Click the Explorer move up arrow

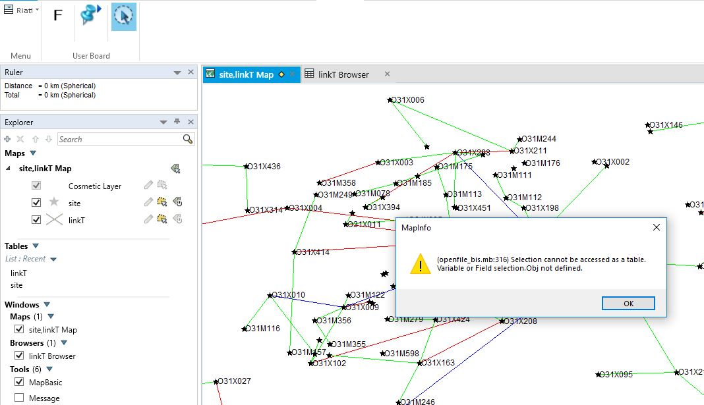(36, 139)
